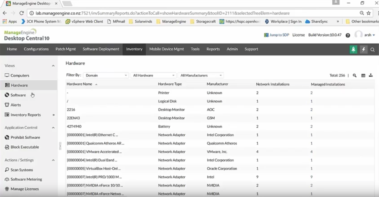Open the arsh user account menu
This screenshot has height=197, width=379.
pos(367,35)
